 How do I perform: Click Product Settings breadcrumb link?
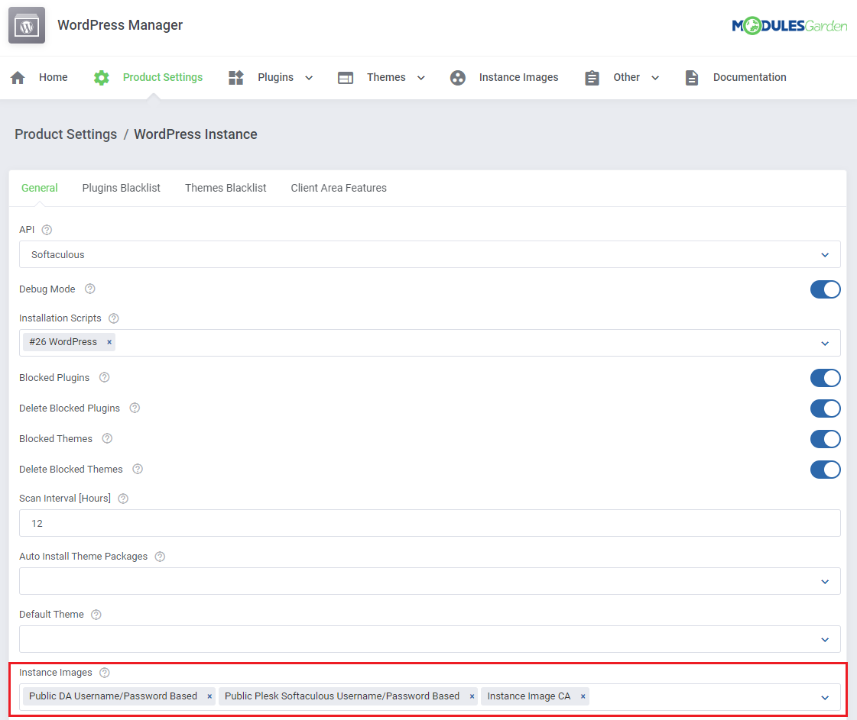click(66, 134)
